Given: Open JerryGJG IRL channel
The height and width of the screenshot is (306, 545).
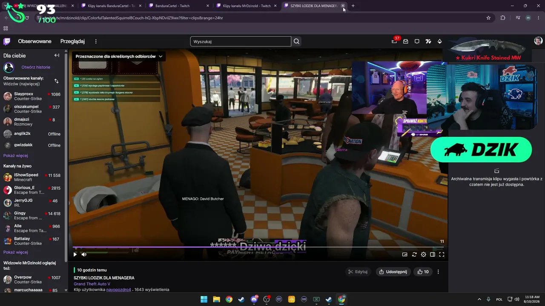Looking at the screenshot, I should 32,203.
